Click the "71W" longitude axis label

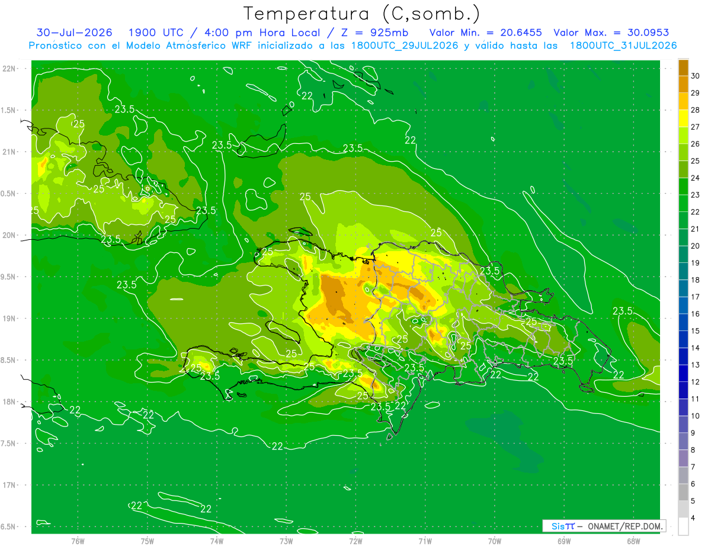[x=425, y=541]
